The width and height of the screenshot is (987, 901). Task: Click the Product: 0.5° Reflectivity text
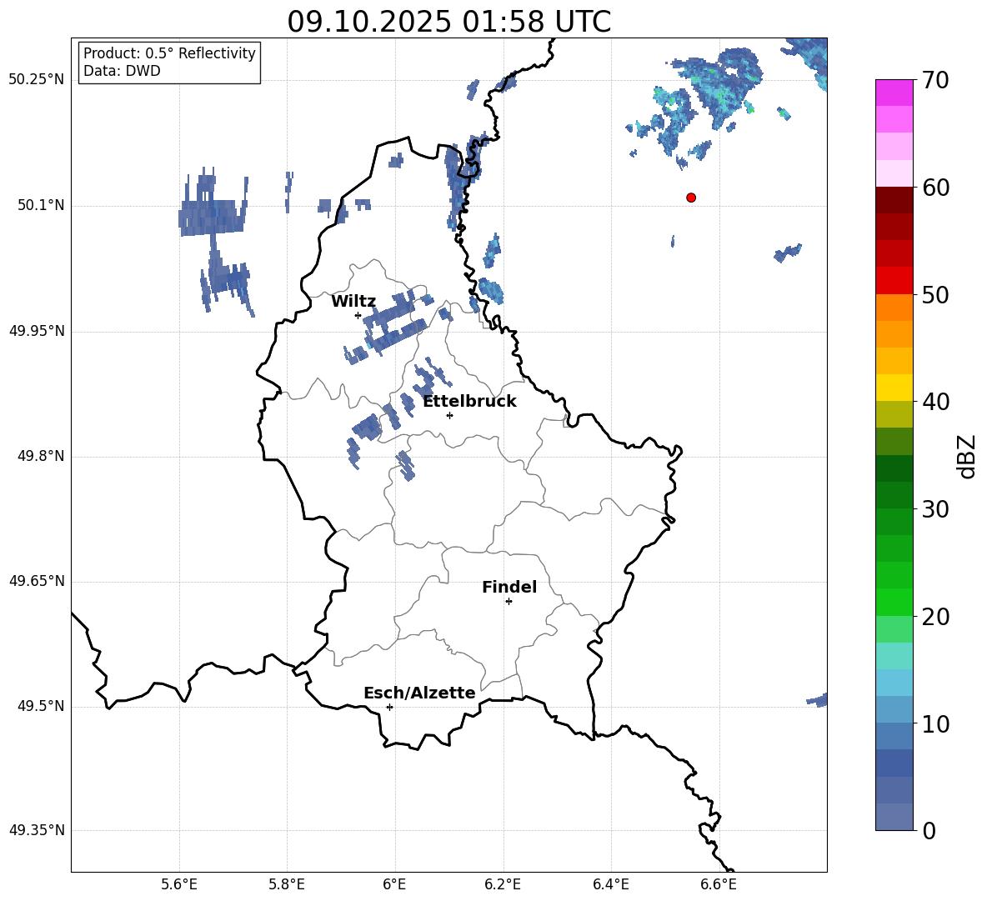point(169,53)
